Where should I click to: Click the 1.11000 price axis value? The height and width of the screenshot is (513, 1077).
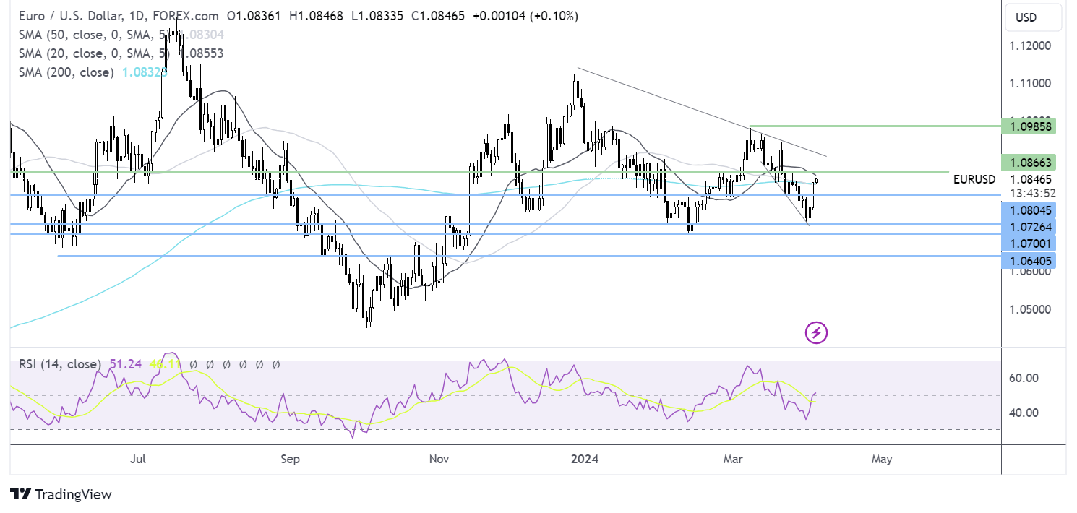1031,83
